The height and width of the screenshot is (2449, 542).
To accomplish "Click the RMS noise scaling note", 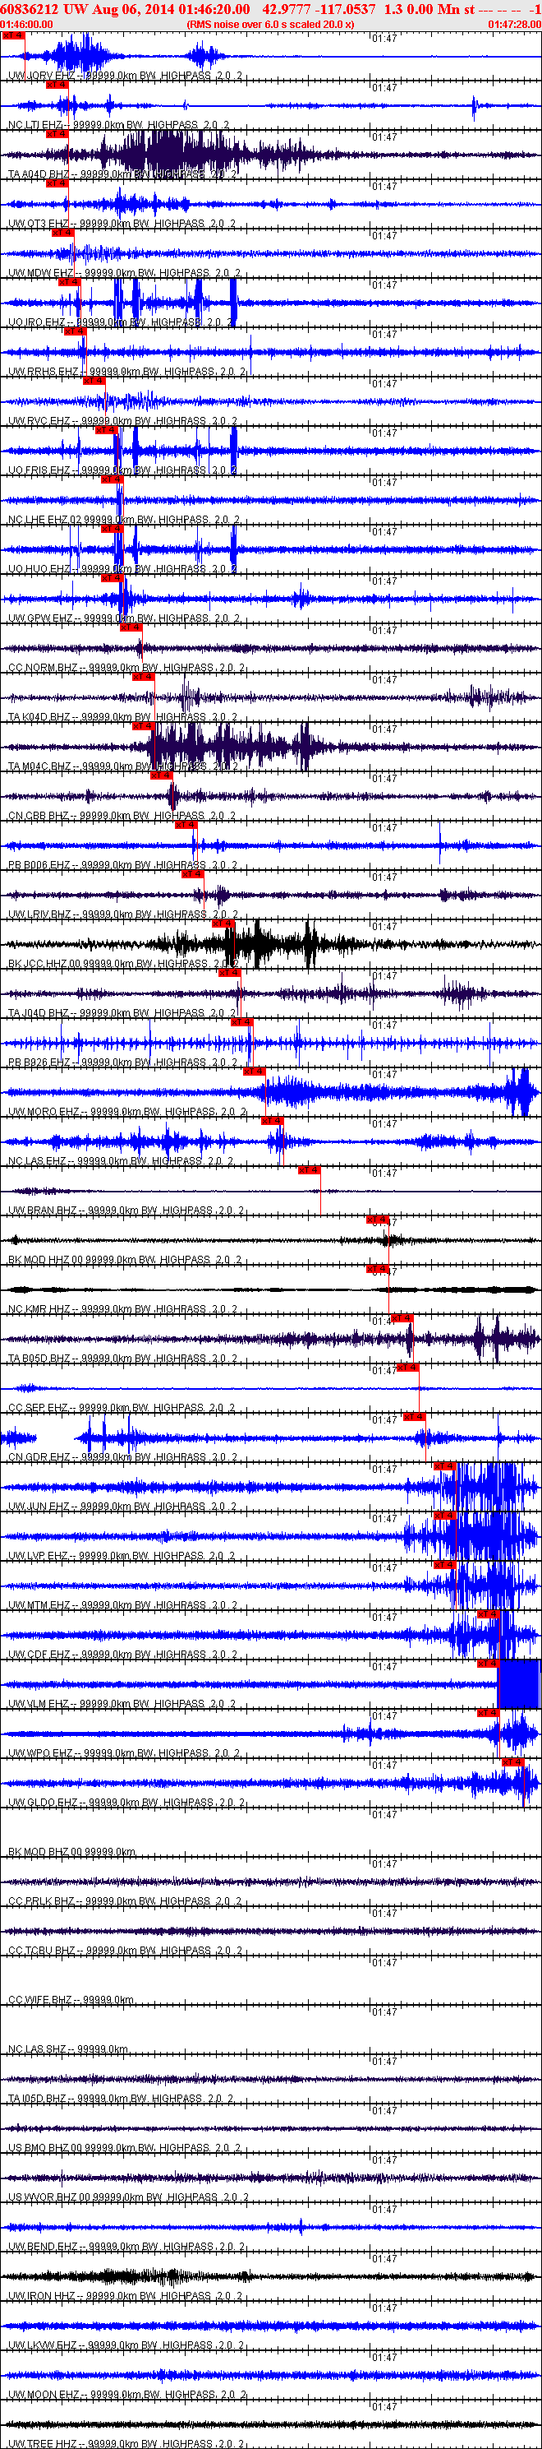I will pos(270,25).
